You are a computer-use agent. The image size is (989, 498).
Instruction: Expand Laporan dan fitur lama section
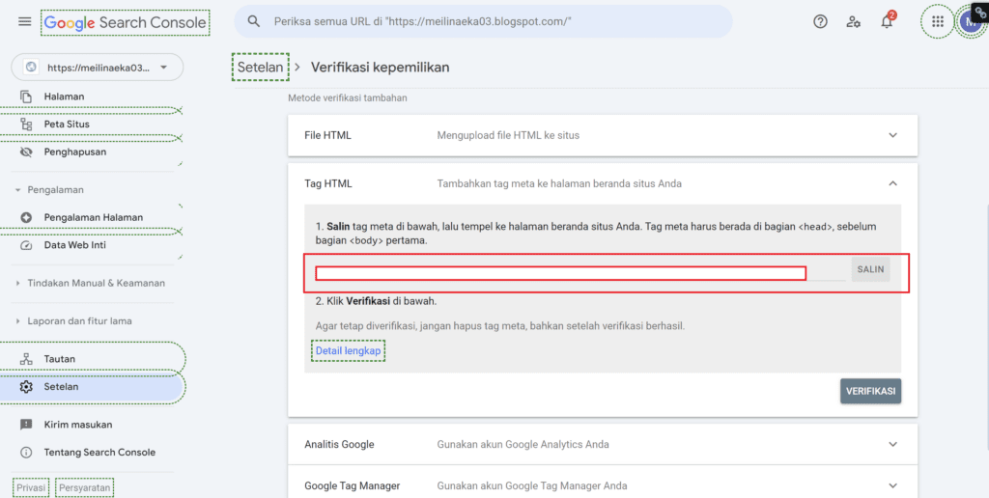pyautogui.click(x=17, y=321)
